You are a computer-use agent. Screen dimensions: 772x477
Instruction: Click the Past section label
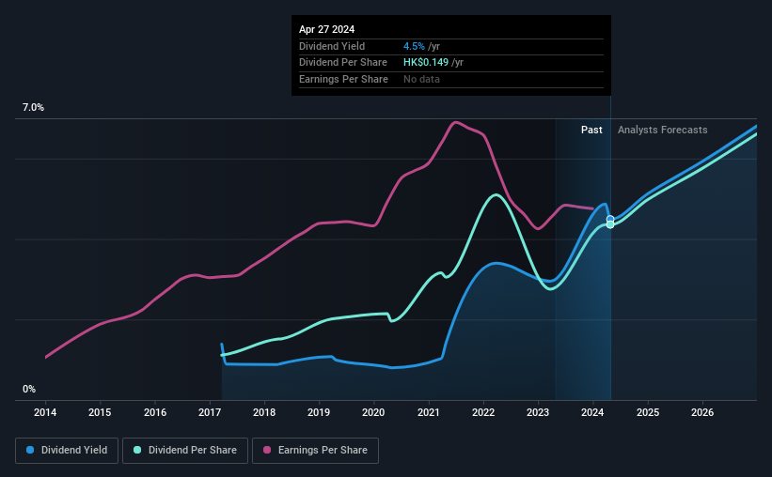pos(591,130)
